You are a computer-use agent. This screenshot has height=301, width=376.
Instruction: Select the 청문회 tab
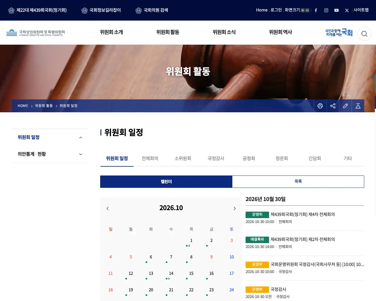click(x=282, y=158)
